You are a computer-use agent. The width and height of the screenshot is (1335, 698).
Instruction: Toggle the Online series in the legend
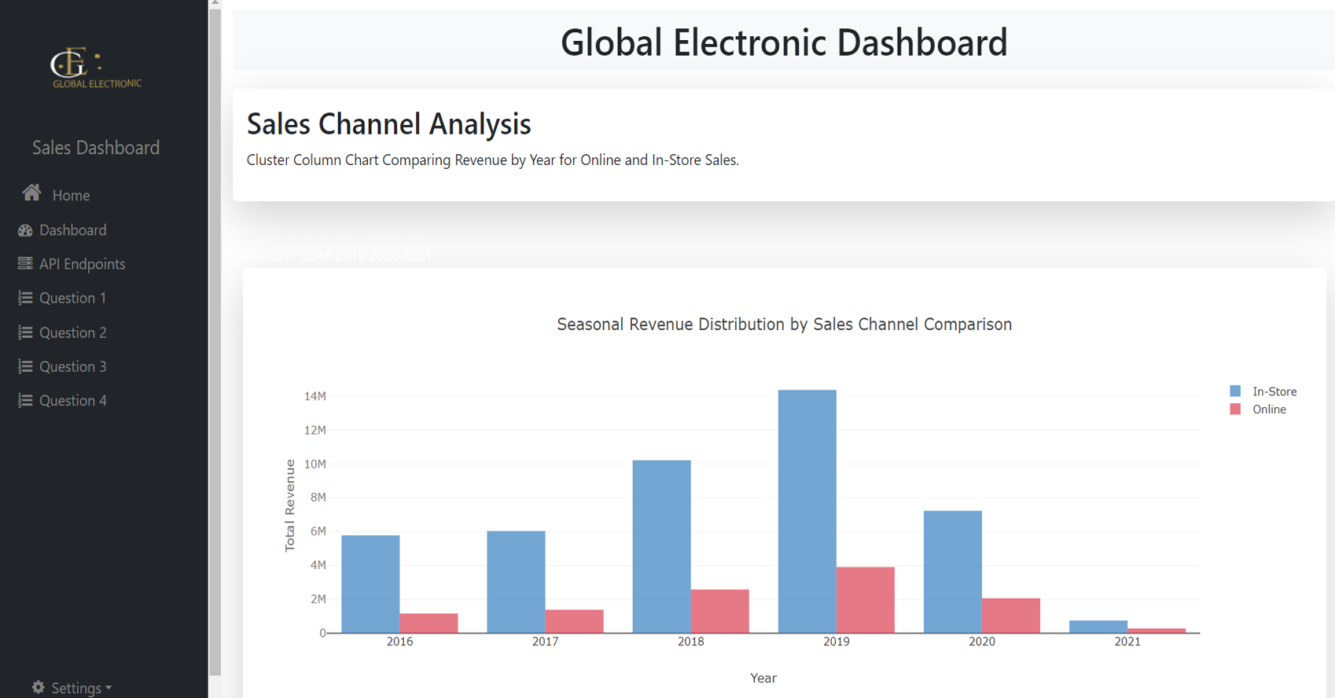click(1269, 410)
